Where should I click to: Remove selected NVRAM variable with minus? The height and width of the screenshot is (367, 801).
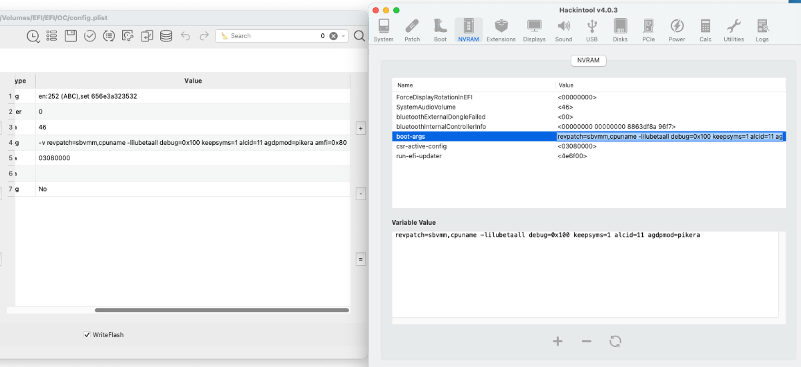click(x=586, y=341)
